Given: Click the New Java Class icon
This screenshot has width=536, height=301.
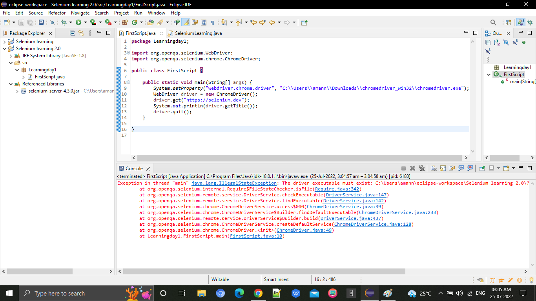Looking at the screenshot, I should coord(135,22).
